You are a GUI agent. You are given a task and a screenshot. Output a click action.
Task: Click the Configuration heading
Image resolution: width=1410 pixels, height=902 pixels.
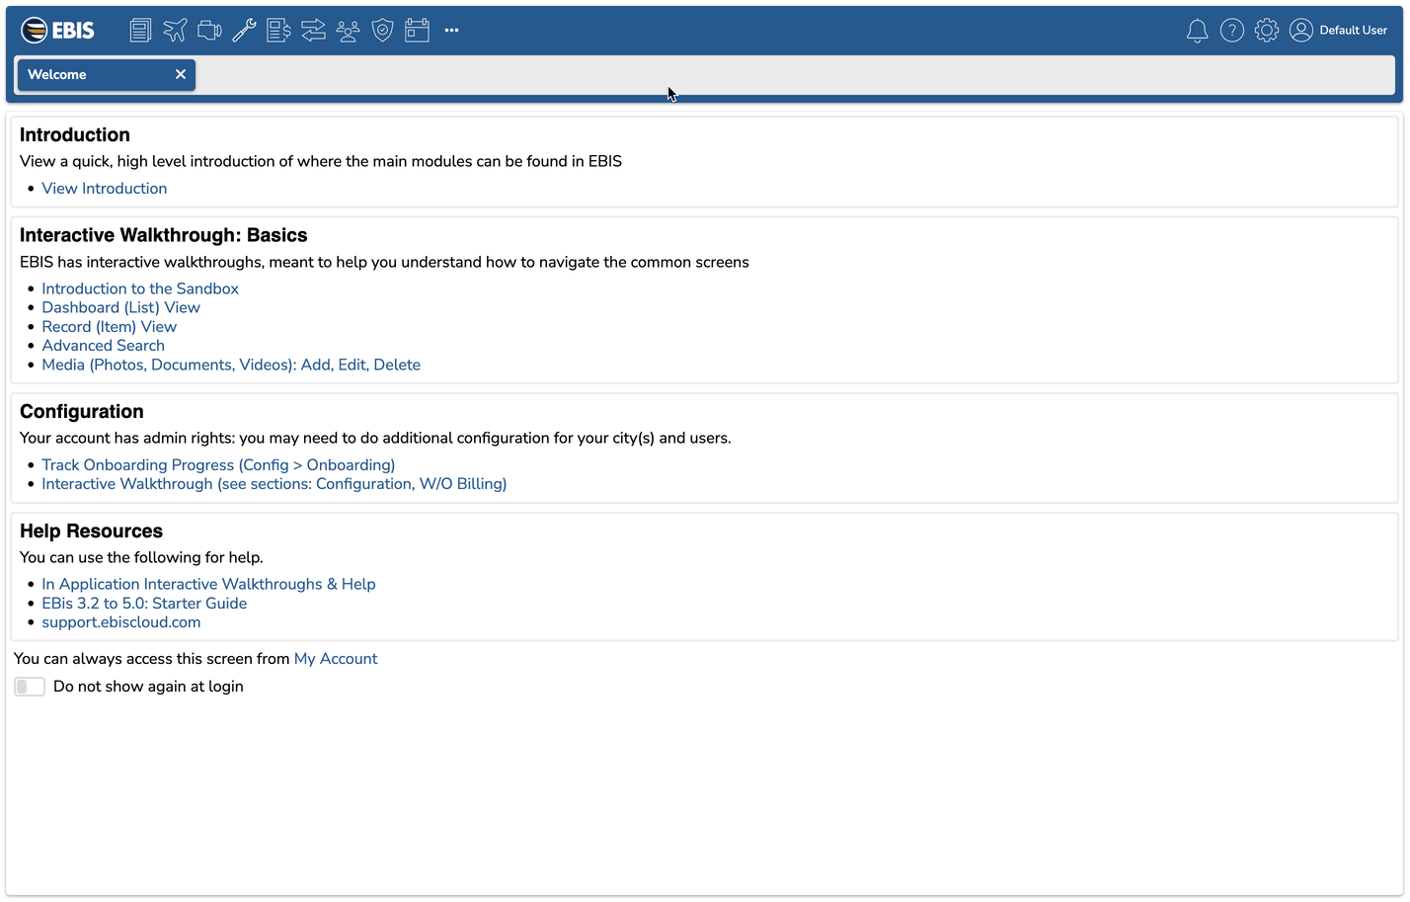pos(82,412)
